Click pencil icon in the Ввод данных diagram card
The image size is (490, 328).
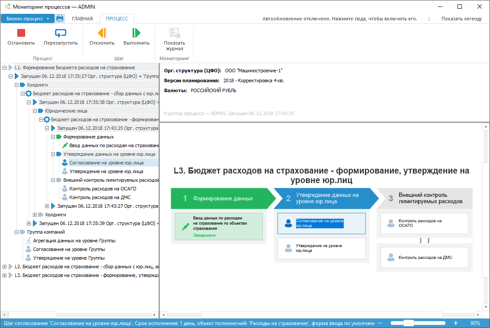185,227
